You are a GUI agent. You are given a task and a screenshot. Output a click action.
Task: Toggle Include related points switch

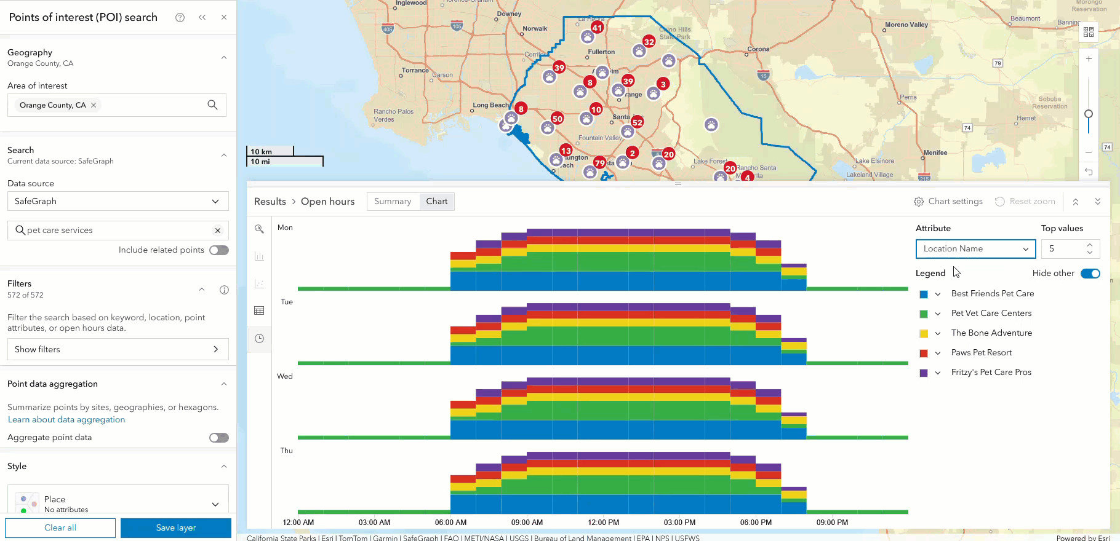tap(219, 250)
